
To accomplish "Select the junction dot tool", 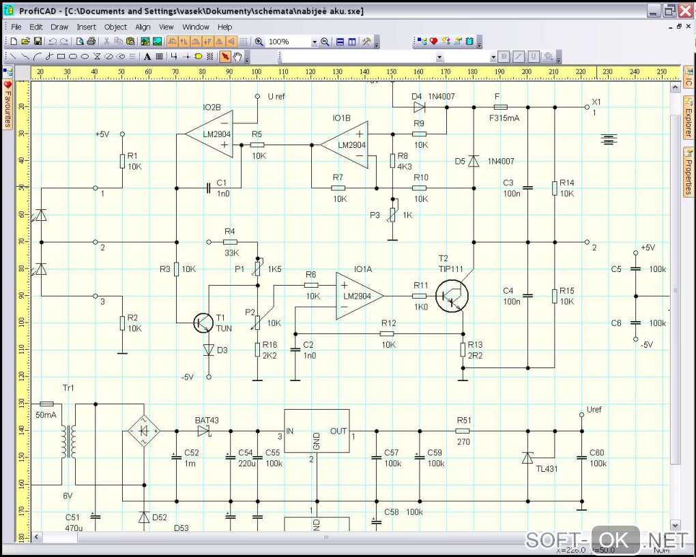I will coord(186,57).
